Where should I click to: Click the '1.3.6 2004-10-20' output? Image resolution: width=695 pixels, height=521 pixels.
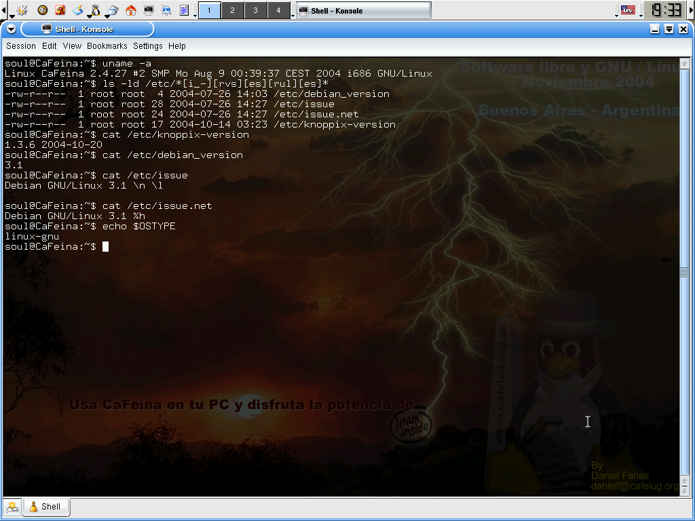53,145
